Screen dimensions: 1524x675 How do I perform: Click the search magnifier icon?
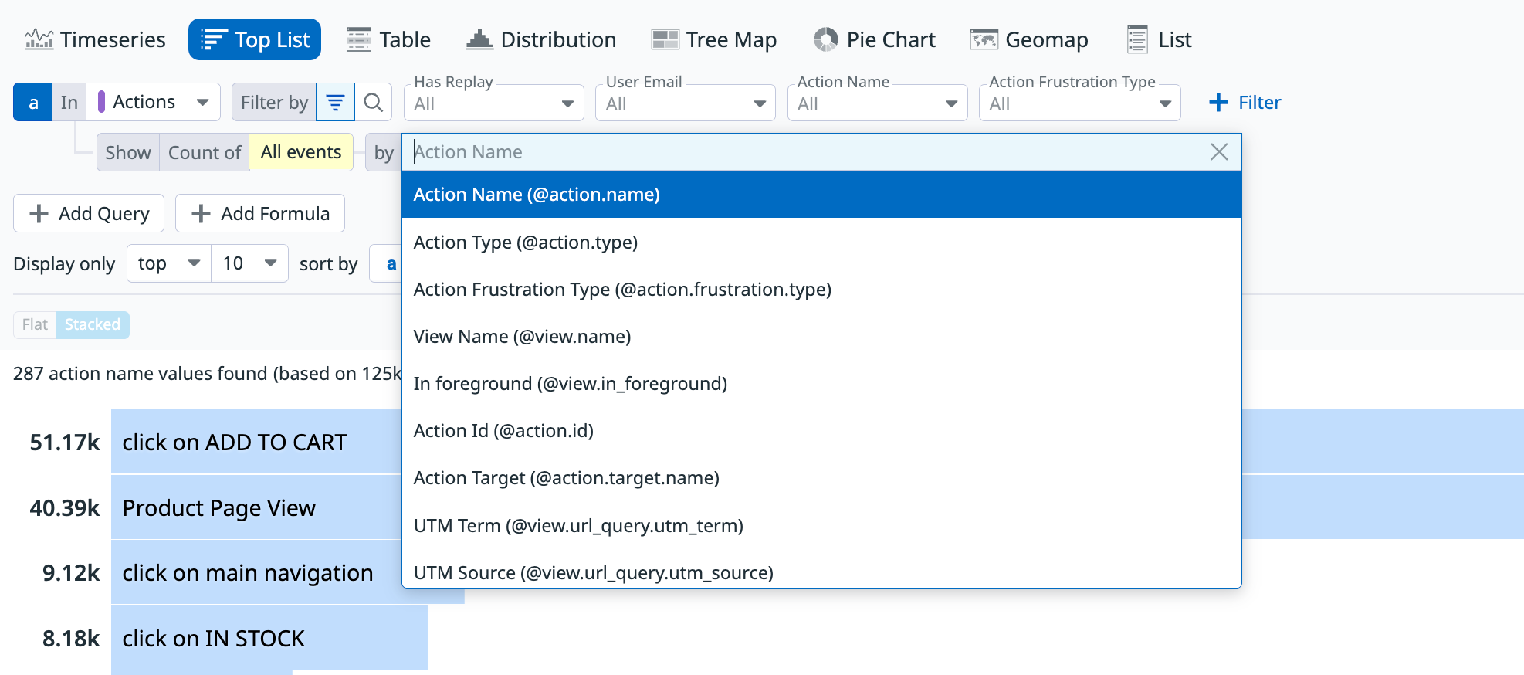point(374,103)
